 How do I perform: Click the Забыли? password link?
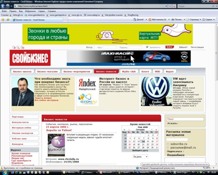click(x=183, y=47)
